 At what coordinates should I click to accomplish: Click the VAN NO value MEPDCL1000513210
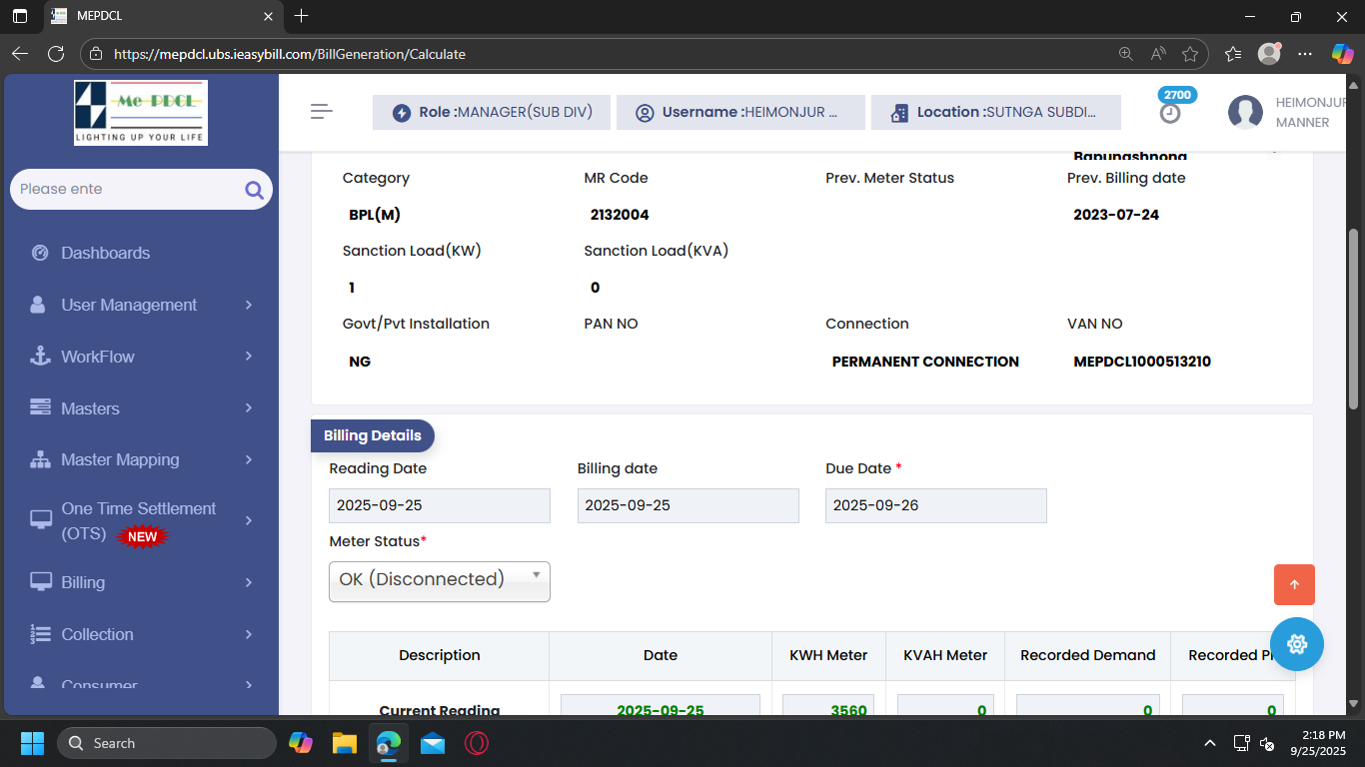[1142, 362]
